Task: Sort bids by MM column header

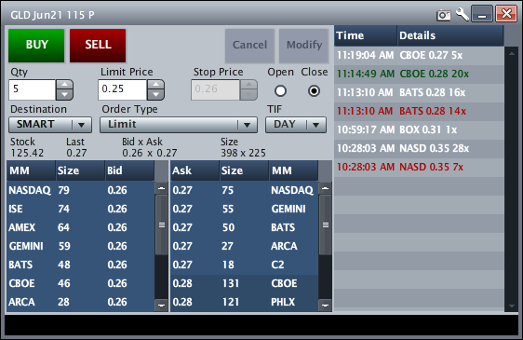Action: [31, 170]
